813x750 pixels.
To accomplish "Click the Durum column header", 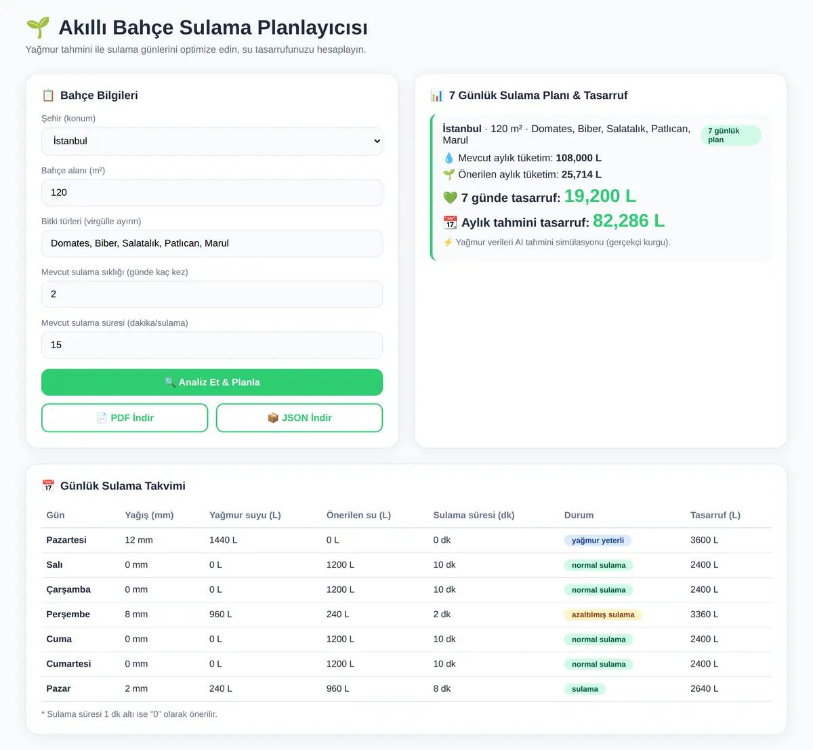I will tap(579, 515).
